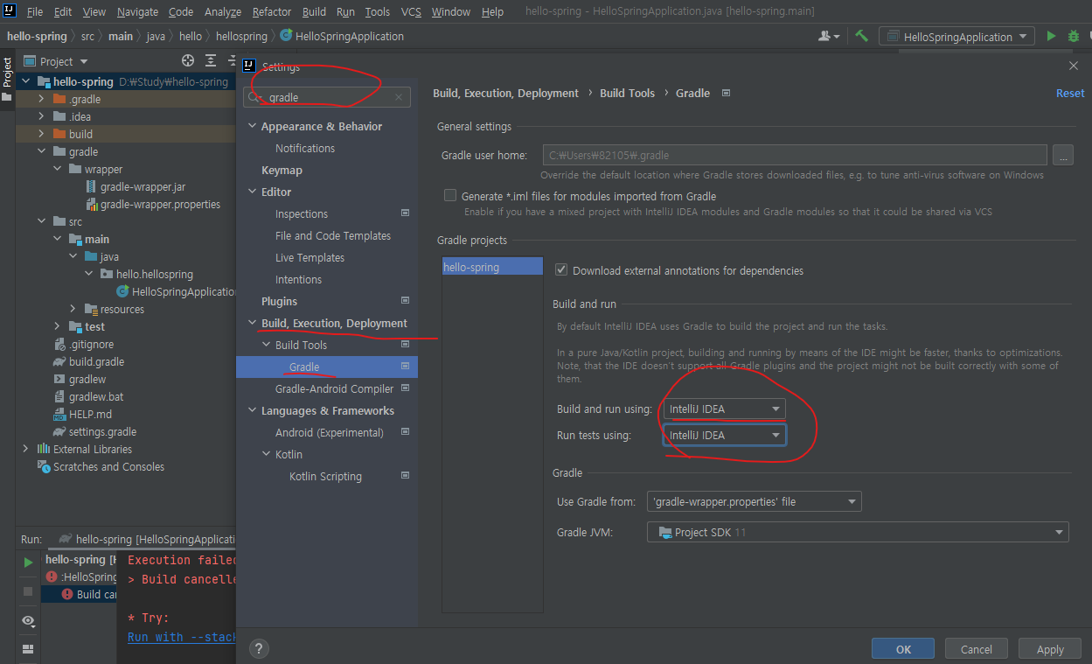Click the Reset link

point(1070,93)
